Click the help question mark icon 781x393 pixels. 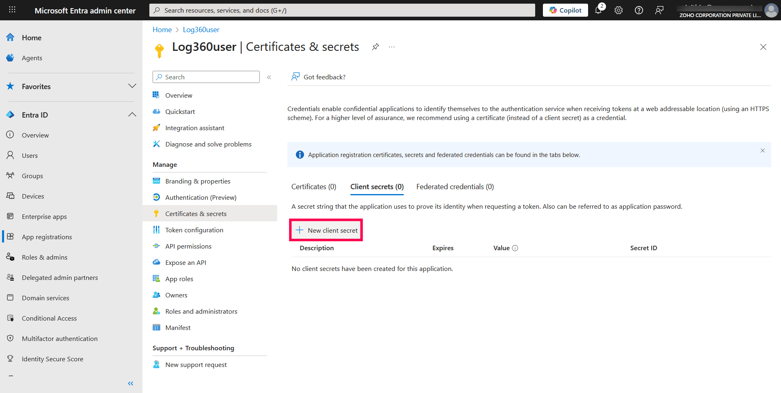[639, 10]
